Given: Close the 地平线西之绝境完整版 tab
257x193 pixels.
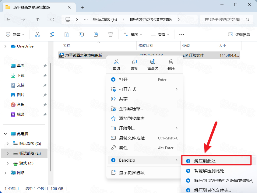Looking at the screenshot, I should pyautogui.click(x=69, y=7).
